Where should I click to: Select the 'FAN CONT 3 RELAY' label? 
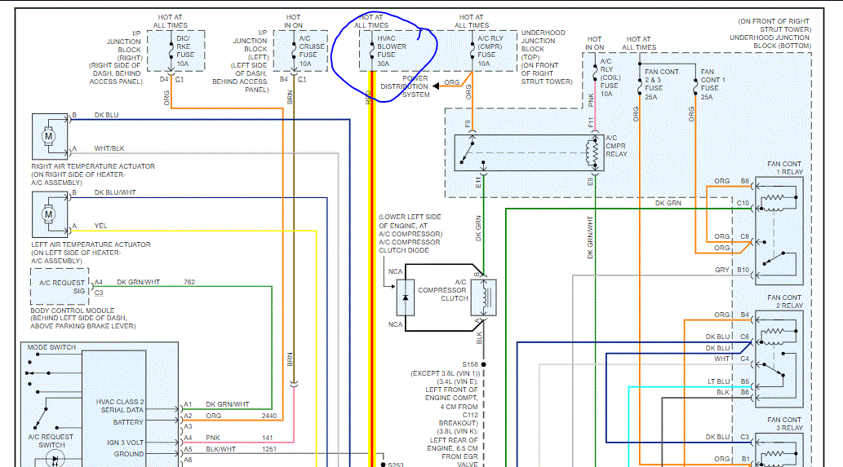(x=784, y=424)
